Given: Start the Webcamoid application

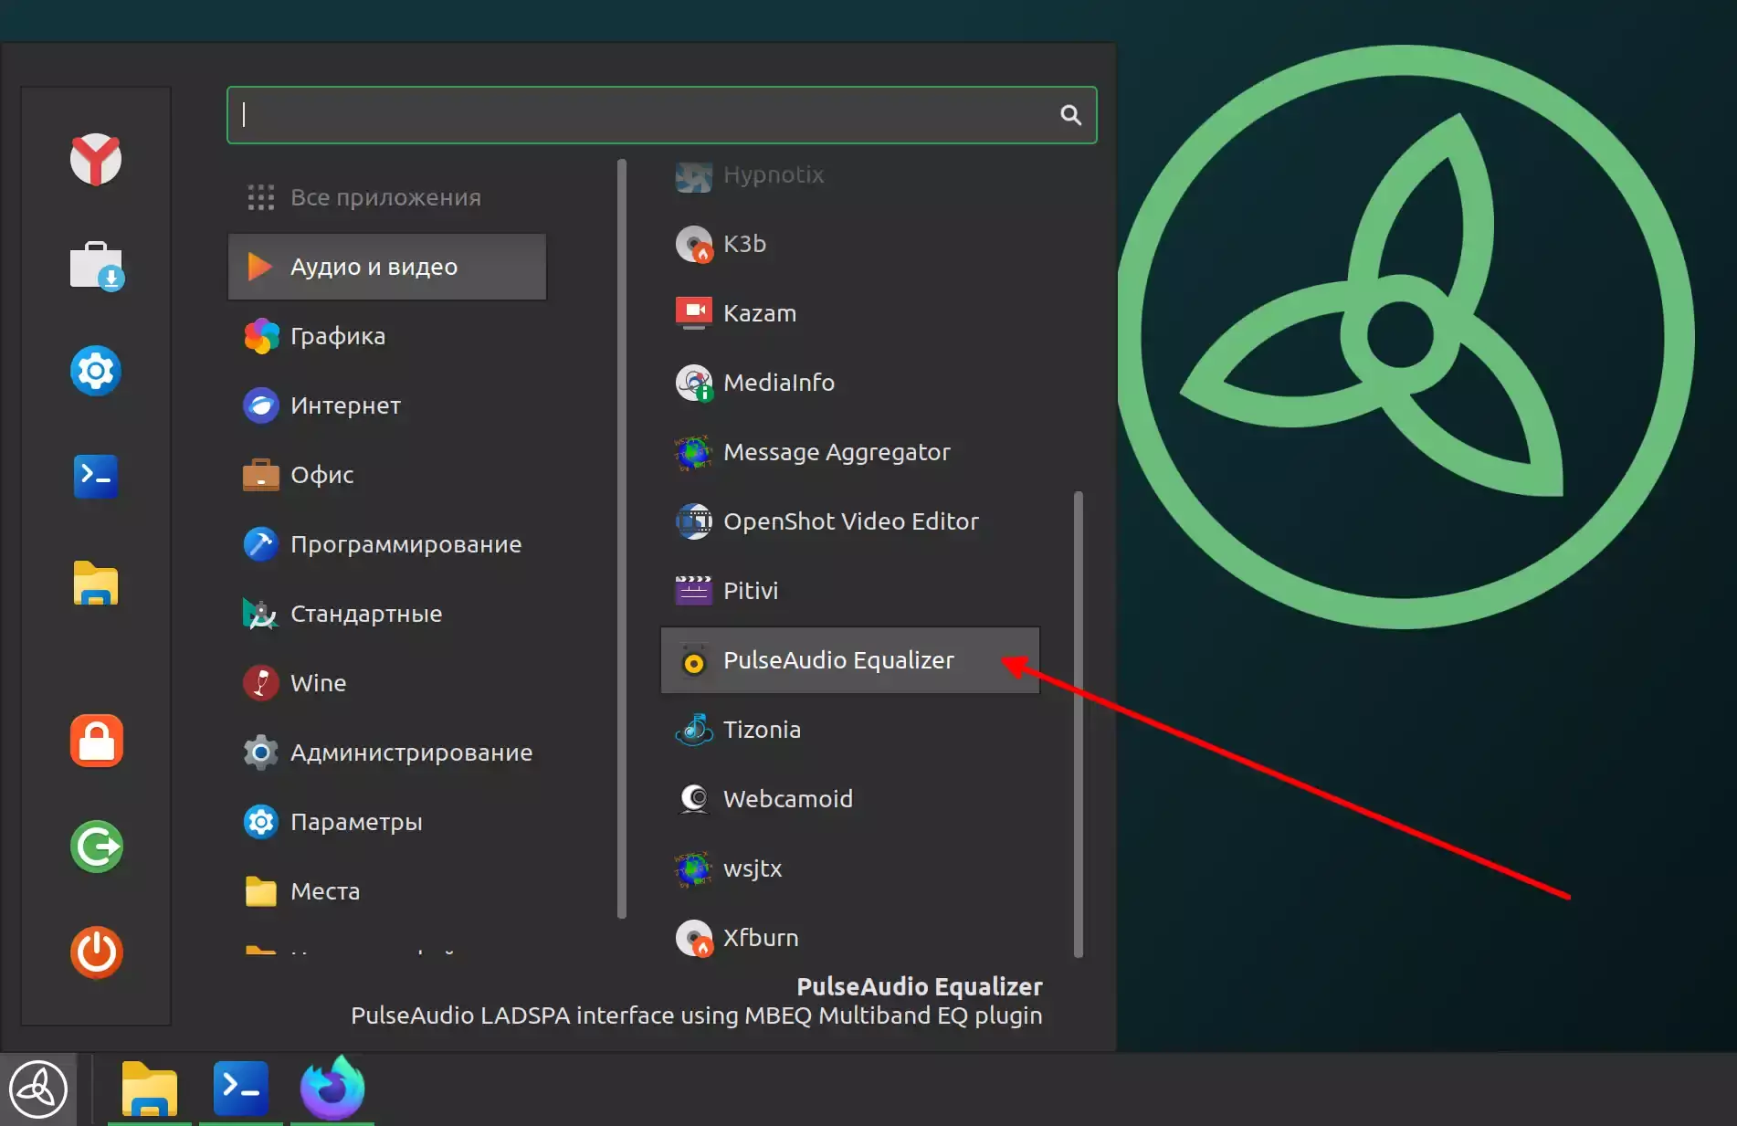Looking at the screenshot, I should click(850, 799).
